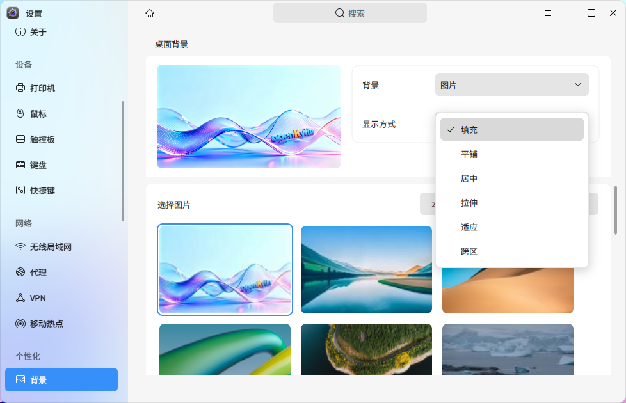Choose the 平铺 tile display option
This screenshot has height=403, width=626.
pyautogui.click(x=512, y=154)
